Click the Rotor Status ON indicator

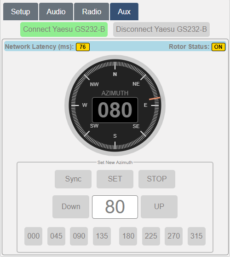tap(218, 47)
